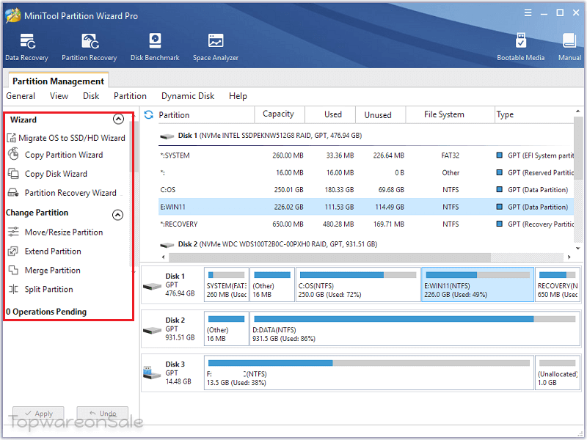Select Unallocated 1.0 GB block

tap(558, 373)
